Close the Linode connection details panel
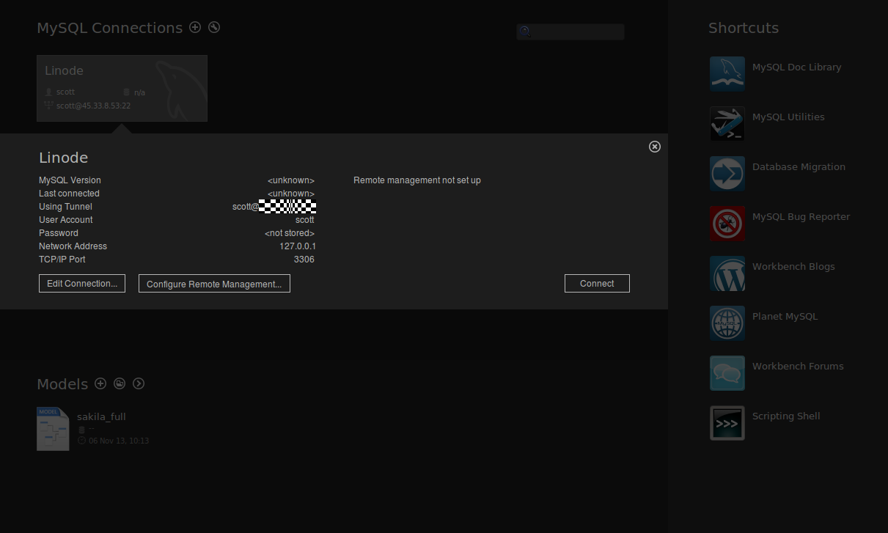 (655, 147)
